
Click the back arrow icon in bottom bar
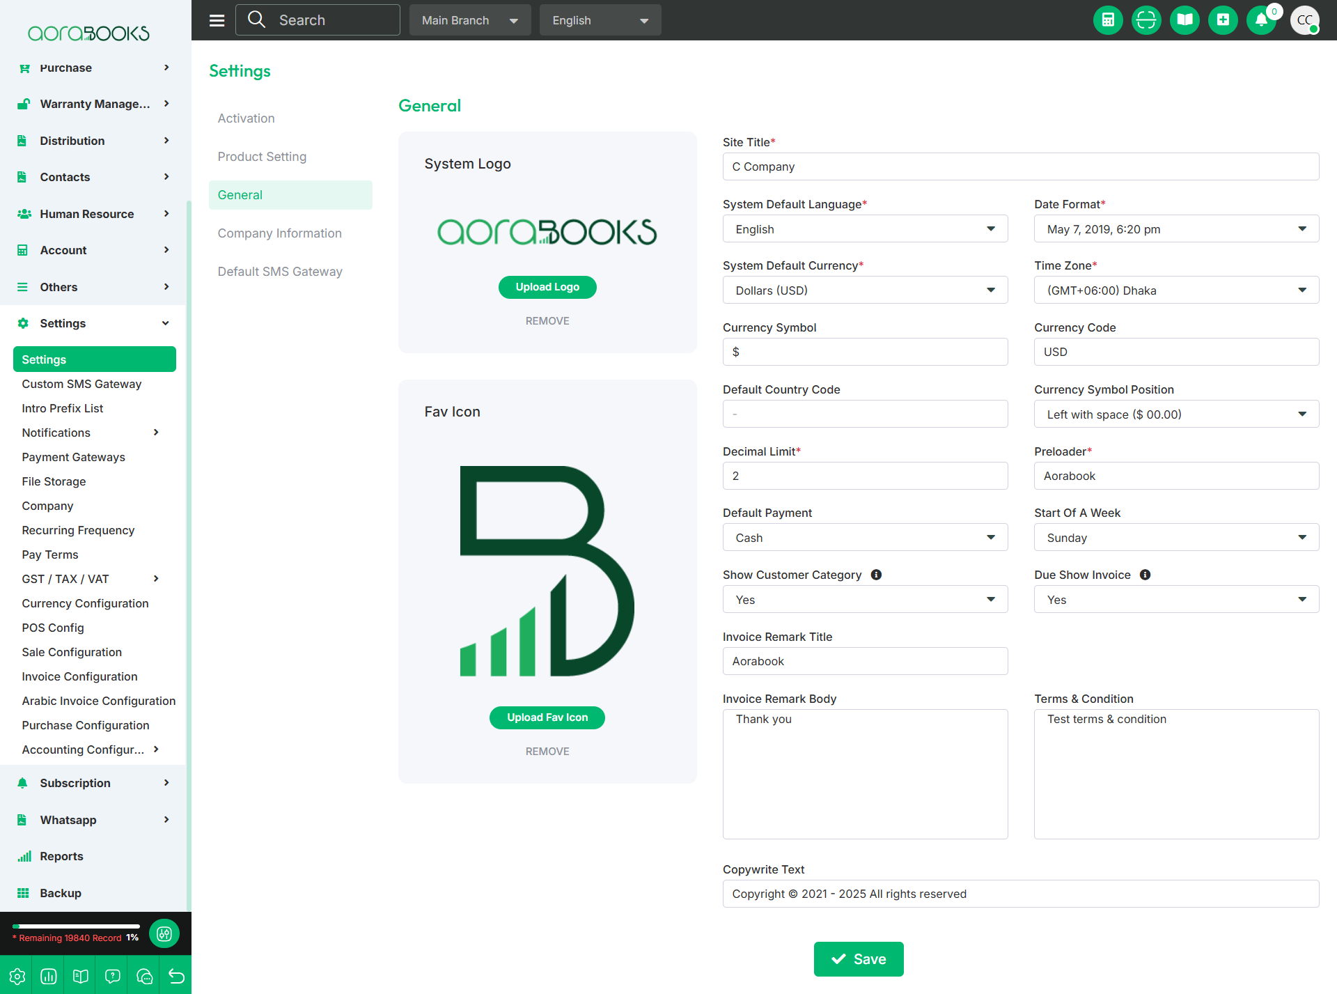177,976
